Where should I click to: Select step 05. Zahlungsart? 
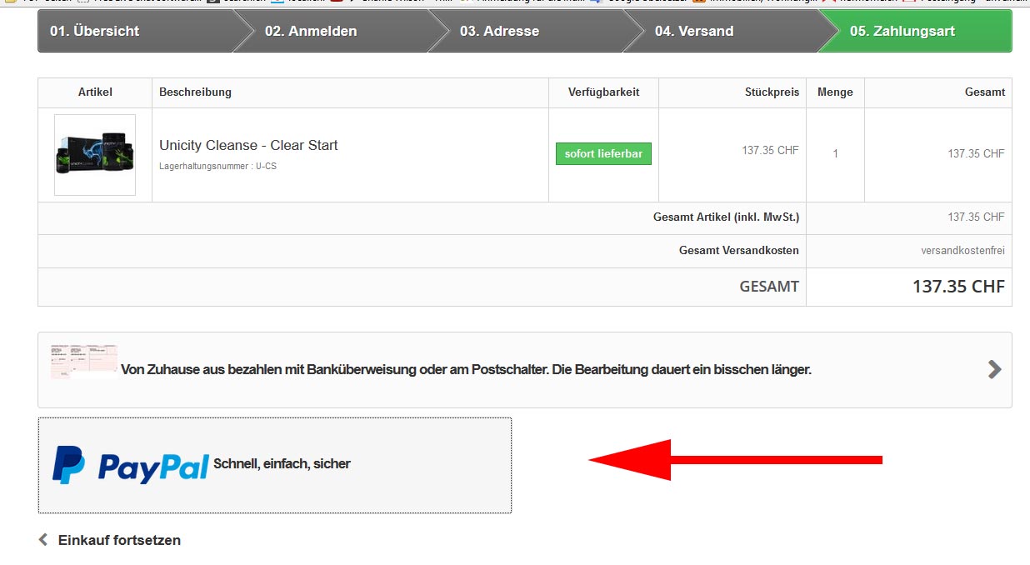pos(914,31)
